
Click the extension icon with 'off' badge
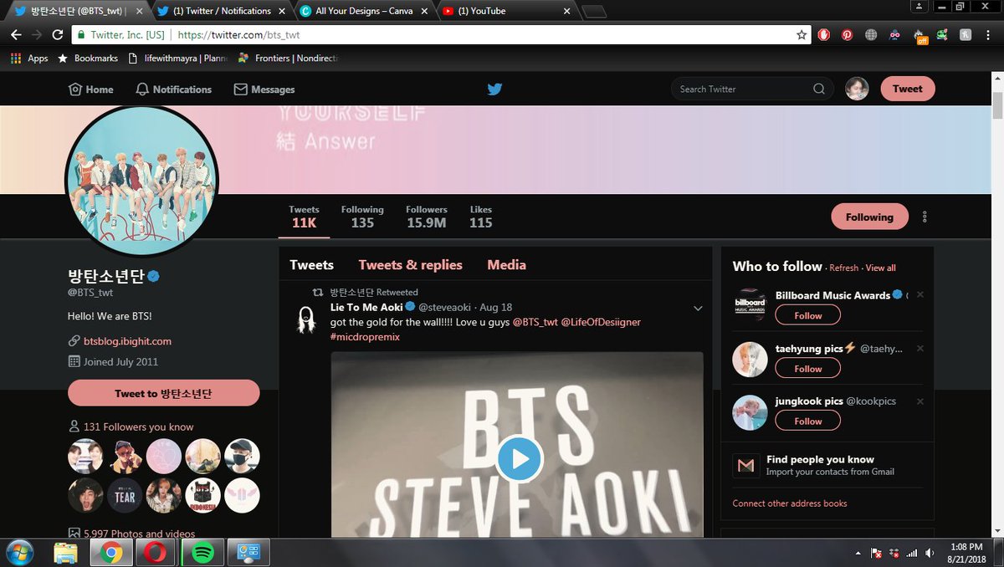[x=919, y=36]
